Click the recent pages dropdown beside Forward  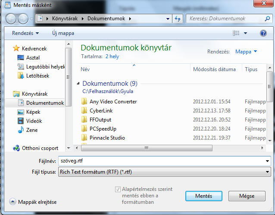click(x=31, y=19)
